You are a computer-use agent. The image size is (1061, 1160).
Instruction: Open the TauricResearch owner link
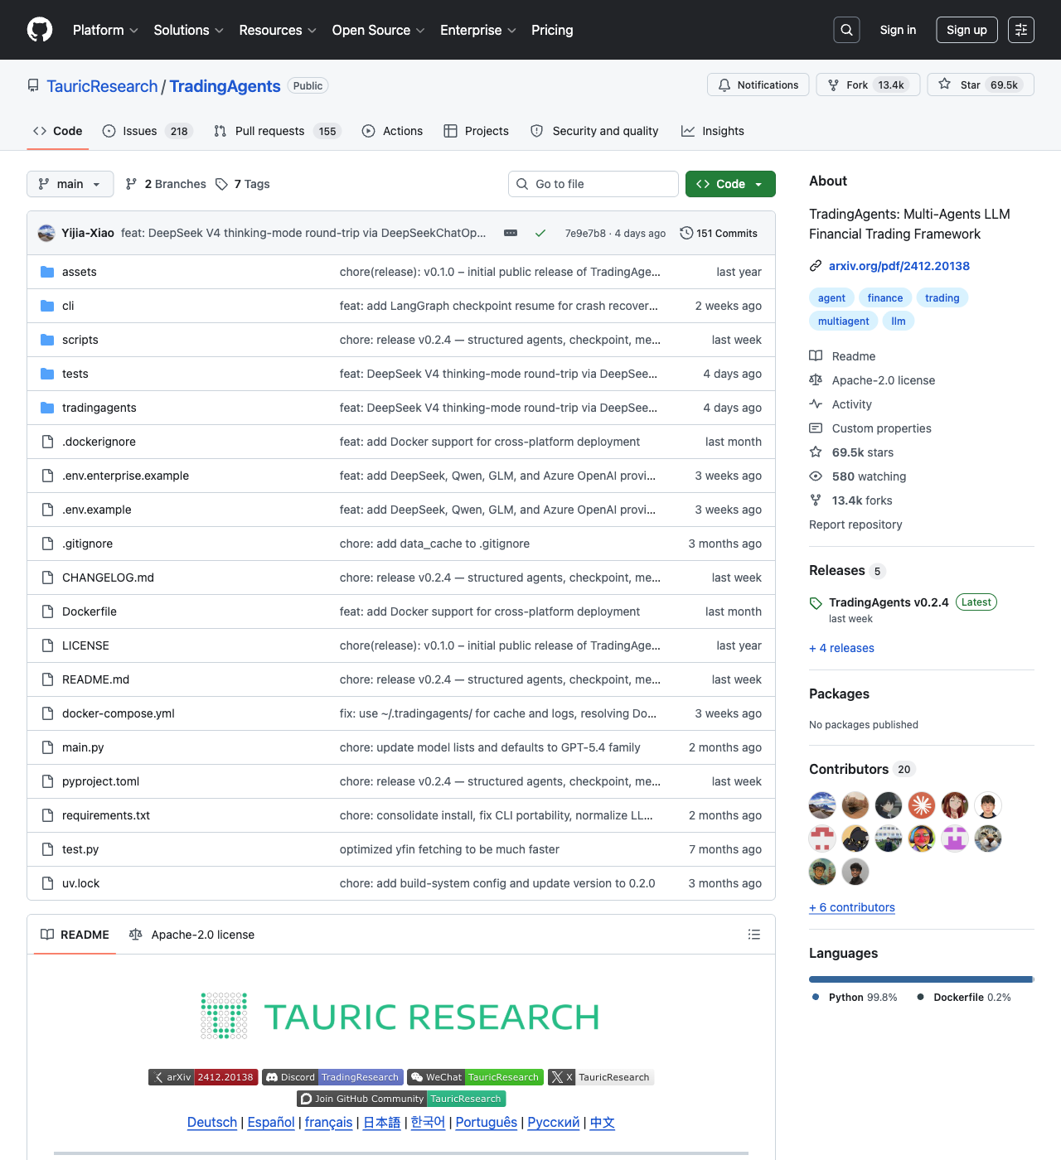tap(102, 86)
